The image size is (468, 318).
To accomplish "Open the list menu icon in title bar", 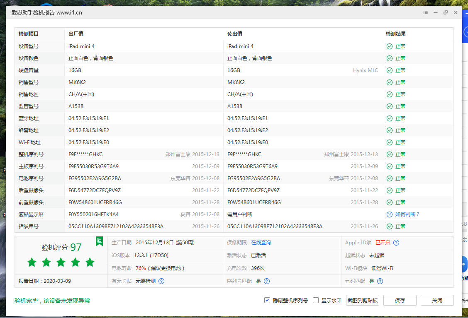I will 426,12.
